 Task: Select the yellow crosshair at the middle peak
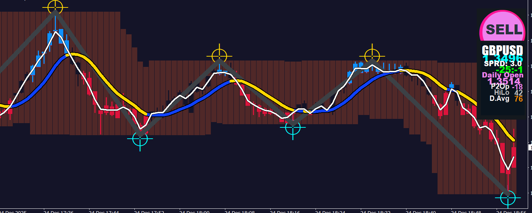coord(219,56)
